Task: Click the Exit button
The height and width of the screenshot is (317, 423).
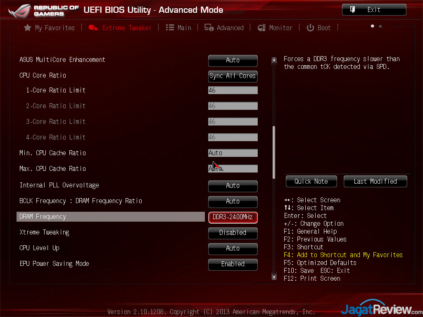Action: 374,10
